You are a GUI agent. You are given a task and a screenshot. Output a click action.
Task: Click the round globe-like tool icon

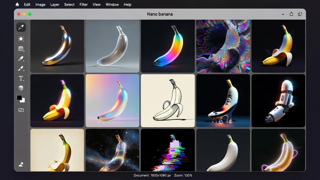click(21, 88)
